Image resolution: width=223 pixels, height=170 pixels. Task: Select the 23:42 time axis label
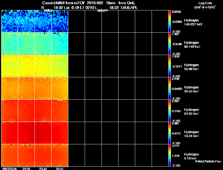pos(43,169)
